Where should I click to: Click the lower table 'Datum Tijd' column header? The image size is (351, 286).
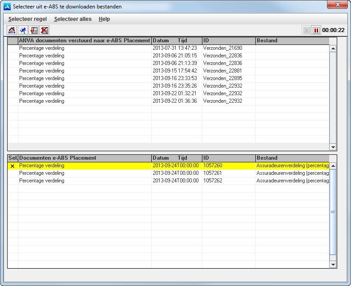pyautogui.click(x=177, y=158)
